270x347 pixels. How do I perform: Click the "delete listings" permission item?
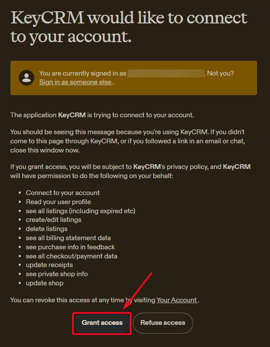tap(46, 229)
